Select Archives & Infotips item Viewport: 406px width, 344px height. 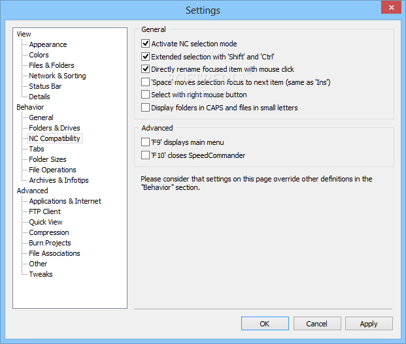(x=59, y=180)
